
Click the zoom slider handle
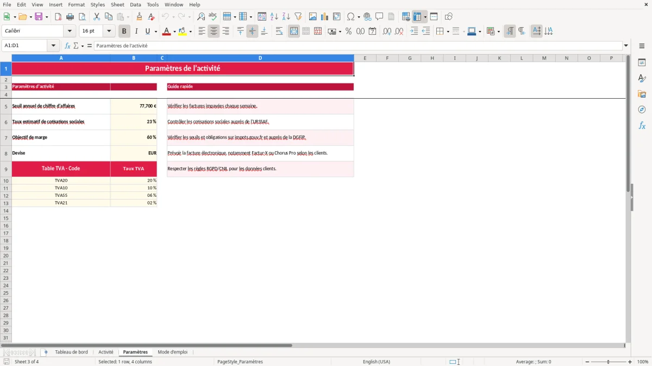click(x=609, y=362)
